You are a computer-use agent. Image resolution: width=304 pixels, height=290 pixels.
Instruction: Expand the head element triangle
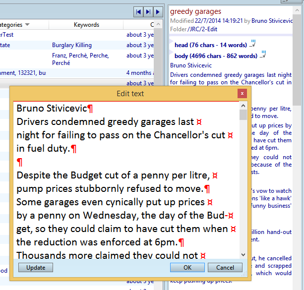click(x=172, y=41)
